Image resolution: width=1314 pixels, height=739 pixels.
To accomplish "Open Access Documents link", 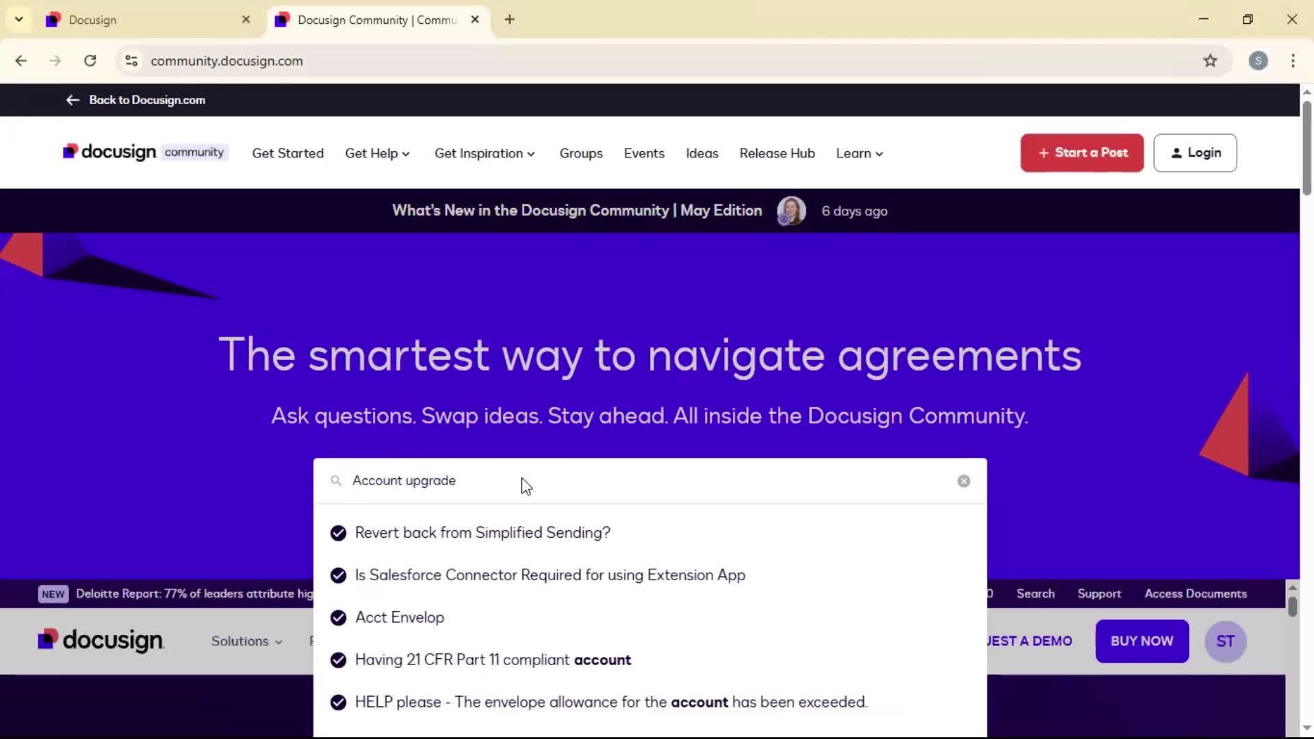I will point(1196,594).
